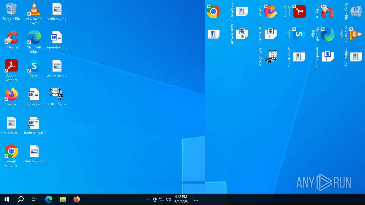This screenshot has width=365, height=205.
Task: Open the clock showing 4:42 PM
Action: (x=181, y=199)
